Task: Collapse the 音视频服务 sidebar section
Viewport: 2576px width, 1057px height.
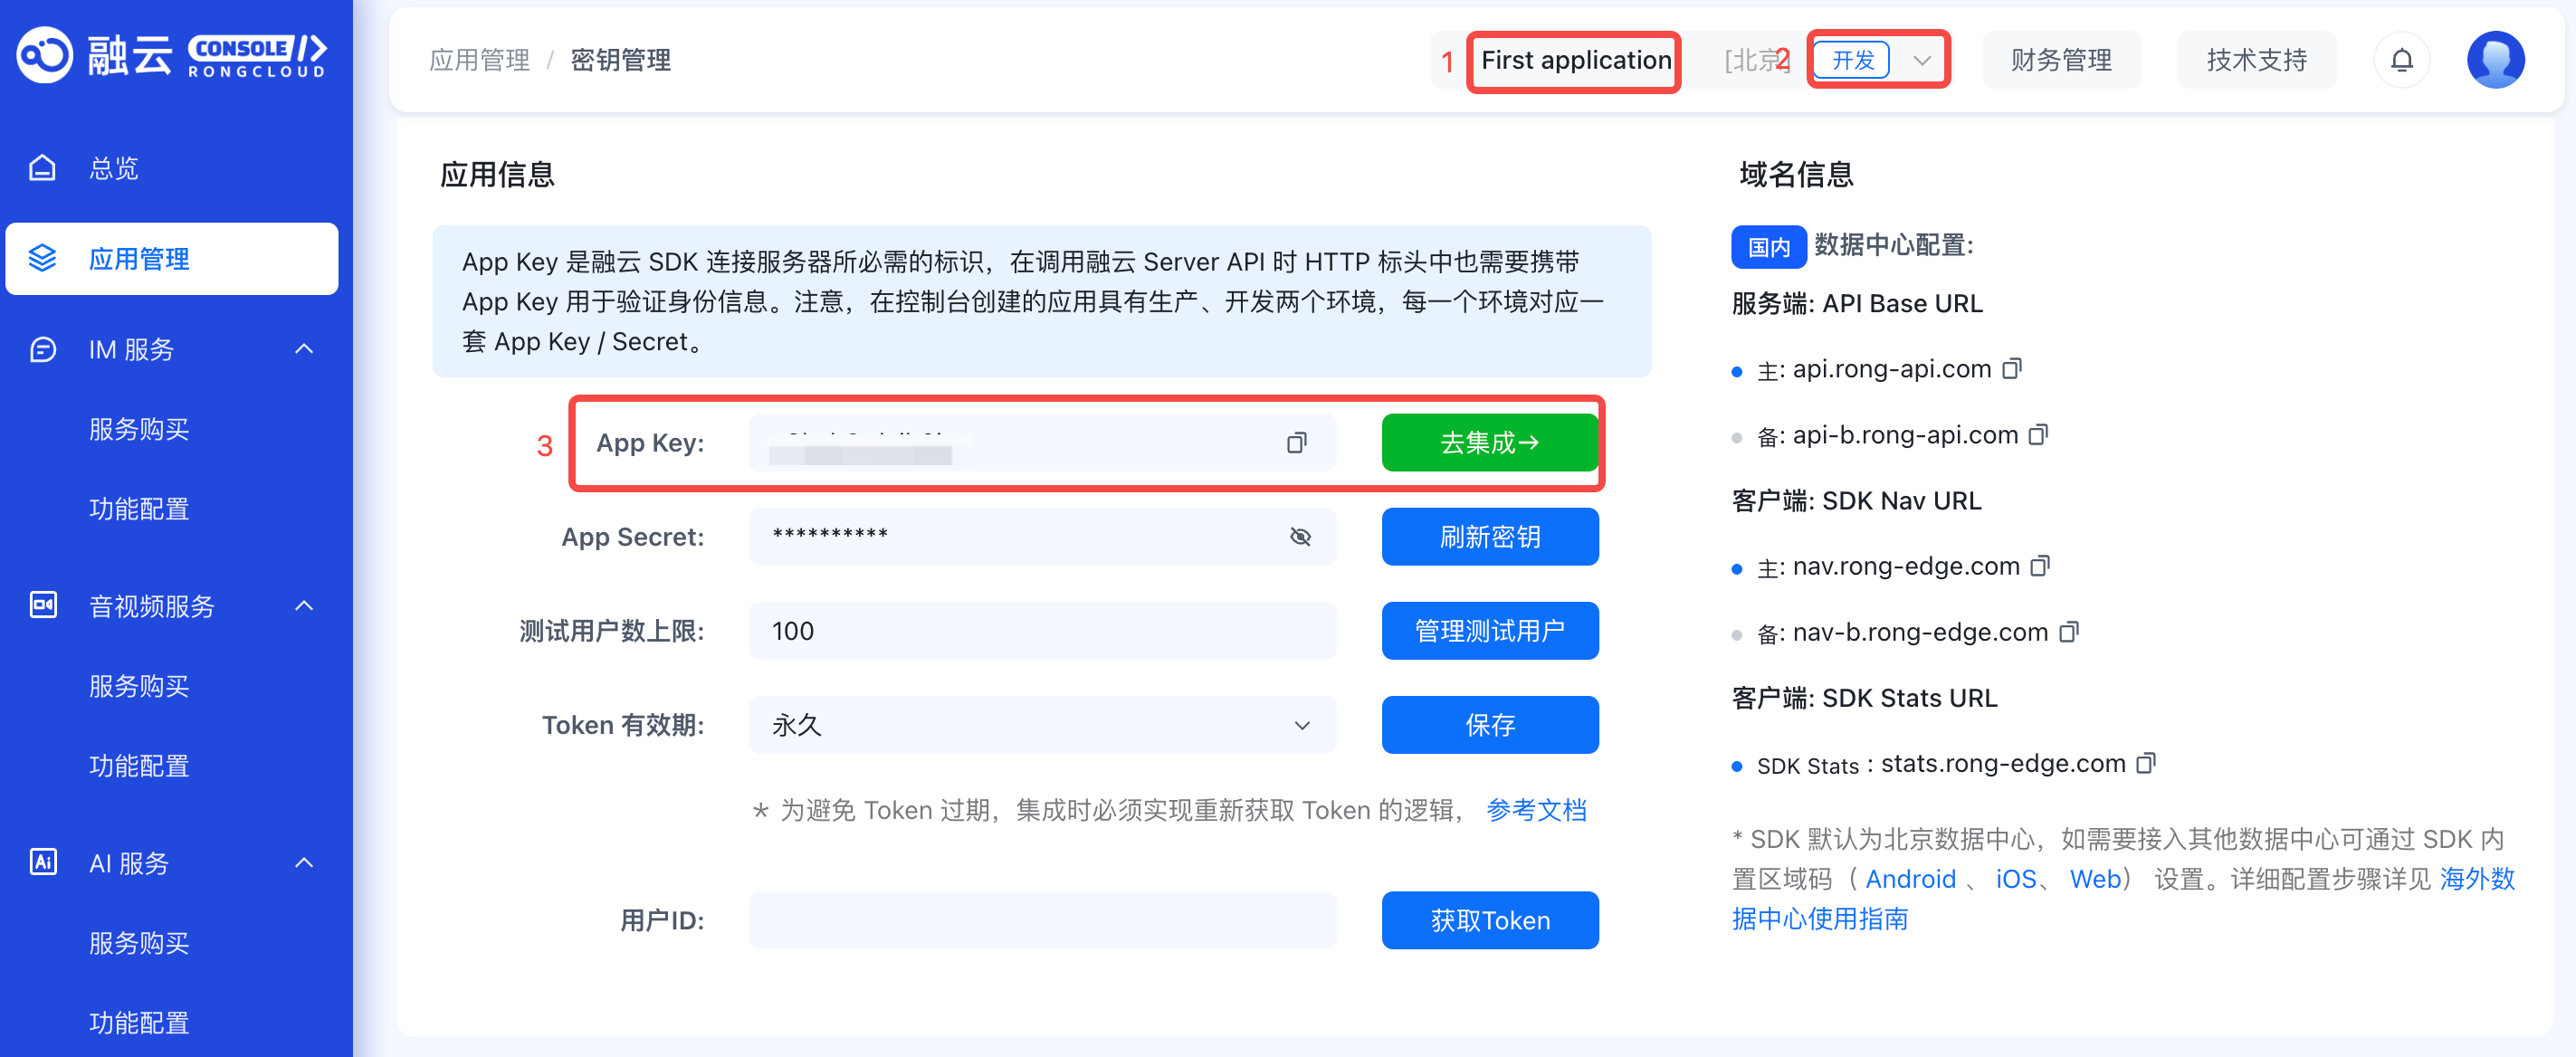Action: (x=304, y=606)
